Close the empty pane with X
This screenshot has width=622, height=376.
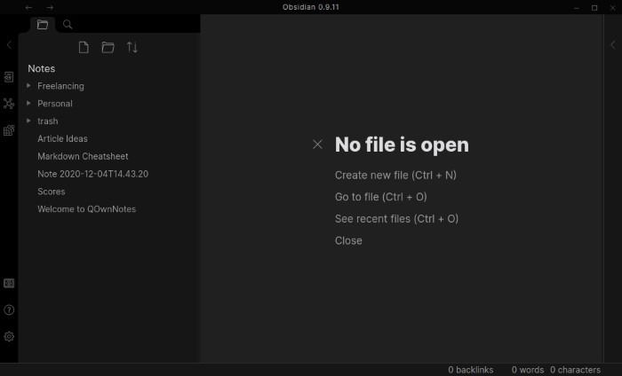tap(318, 145)
